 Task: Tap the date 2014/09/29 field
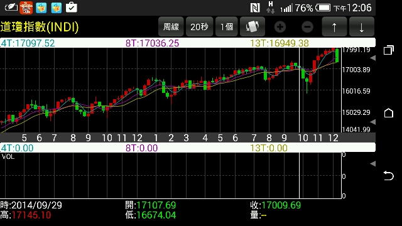pos(36,205)
